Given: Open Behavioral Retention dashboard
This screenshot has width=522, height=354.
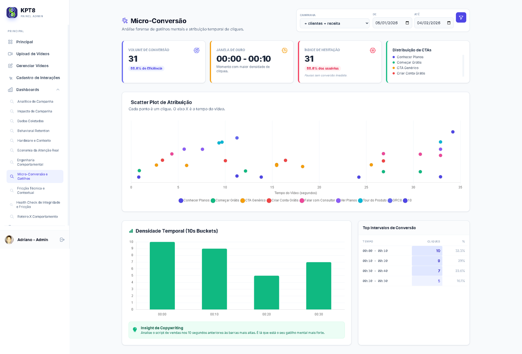Looking at the screenshot, I should point(33,131).
